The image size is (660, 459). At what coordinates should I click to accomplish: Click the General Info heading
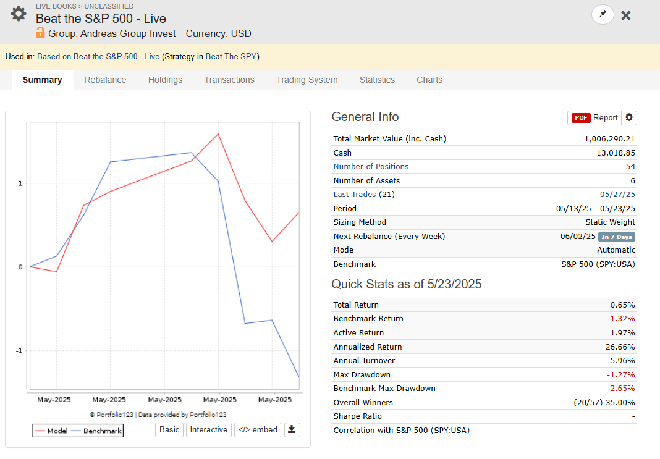(365, 117)
